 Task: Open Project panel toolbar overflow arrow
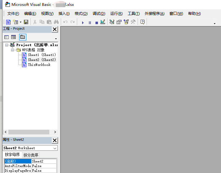point(56,39)
